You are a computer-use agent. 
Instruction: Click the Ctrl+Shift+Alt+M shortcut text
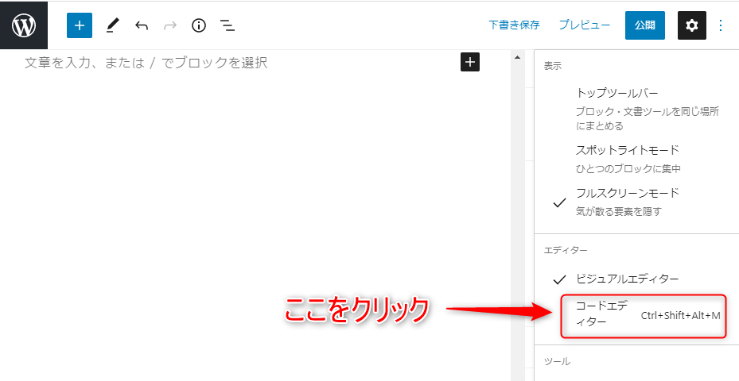pos(681,316)
